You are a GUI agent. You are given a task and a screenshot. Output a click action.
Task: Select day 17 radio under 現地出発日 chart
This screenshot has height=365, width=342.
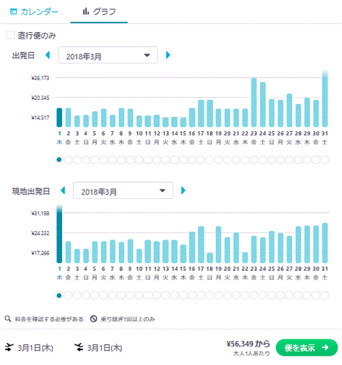coord(201,295)
